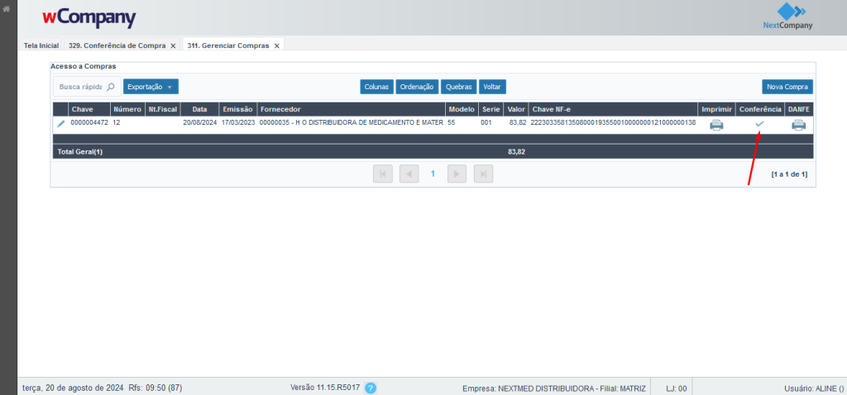Click the blue help question mark icon
The width and height of the screenshot is (847, 395).
(371, 388)
